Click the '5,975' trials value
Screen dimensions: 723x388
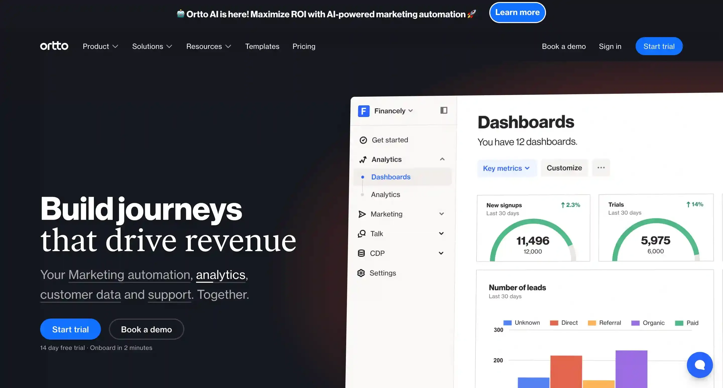pos(655,240)
